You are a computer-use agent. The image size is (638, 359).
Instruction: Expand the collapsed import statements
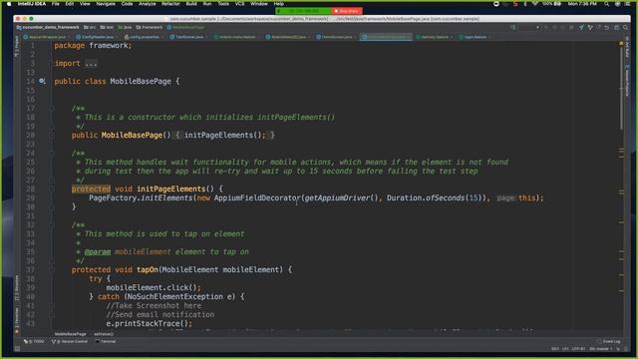coord(91,64)
